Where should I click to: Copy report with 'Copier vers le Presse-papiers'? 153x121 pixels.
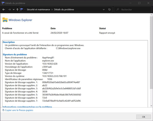coord(19,110)
